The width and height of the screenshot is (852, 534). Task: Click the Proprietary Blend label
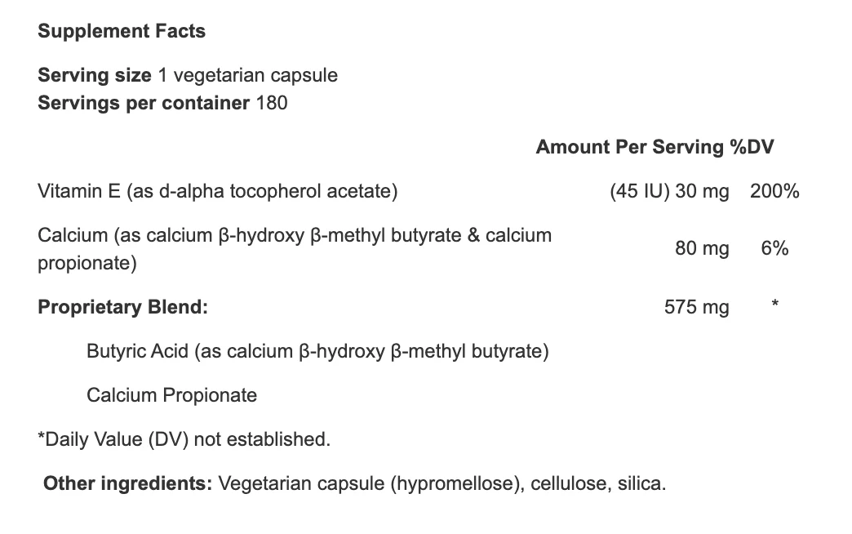pos(122,307)
